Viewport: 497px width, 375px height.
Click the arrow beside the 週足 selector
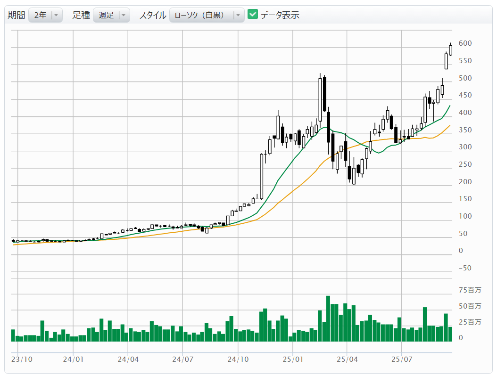pyautogui.click(x=124, y=15)
